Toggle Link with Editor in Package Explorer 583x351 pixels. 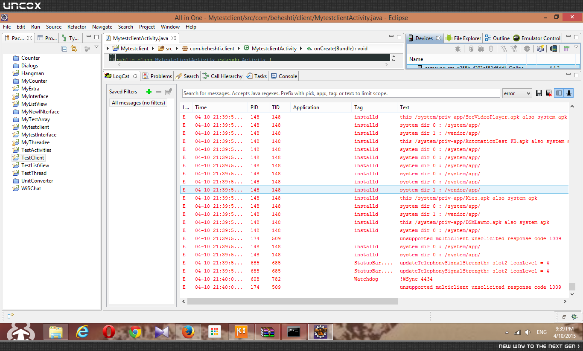point(74,49)
